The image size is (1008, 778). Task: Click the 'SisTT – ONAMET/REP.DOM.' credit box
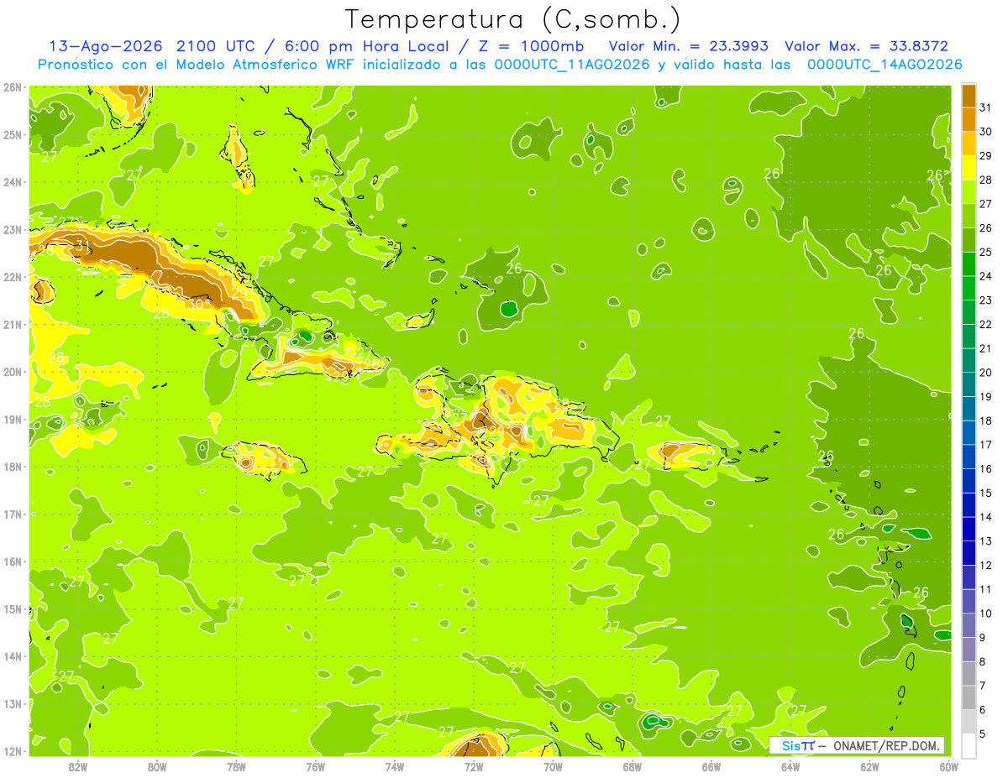pos(857,745)
